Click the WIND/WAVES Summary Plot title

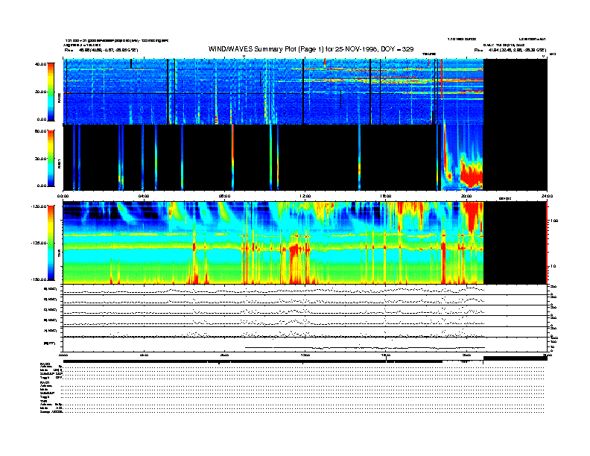[x=311, y=49]
